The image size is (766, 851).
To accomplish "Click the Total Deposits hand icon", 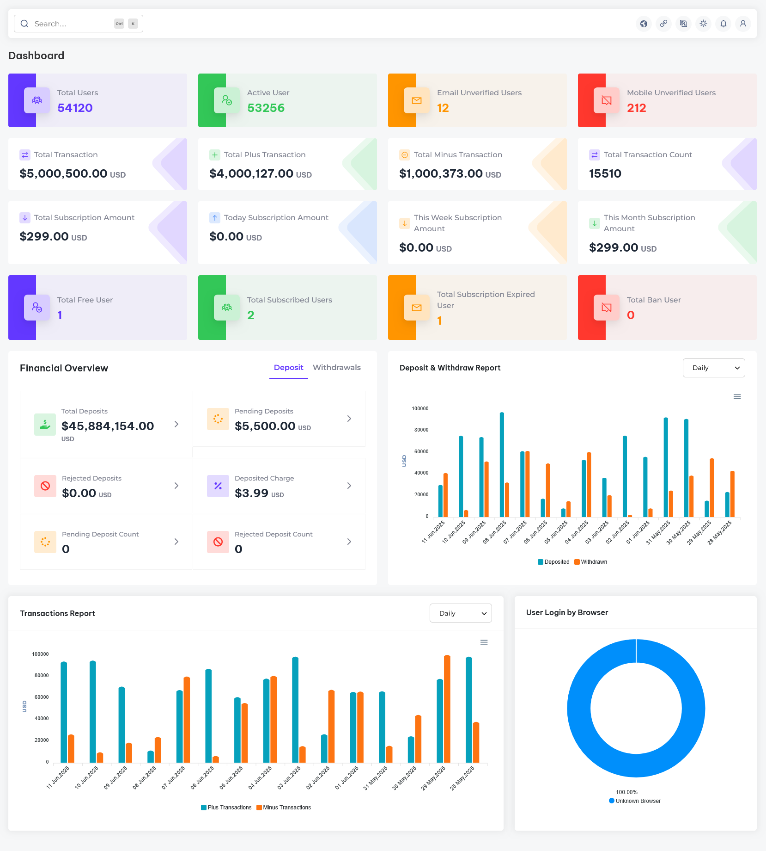I will (45, 425).
